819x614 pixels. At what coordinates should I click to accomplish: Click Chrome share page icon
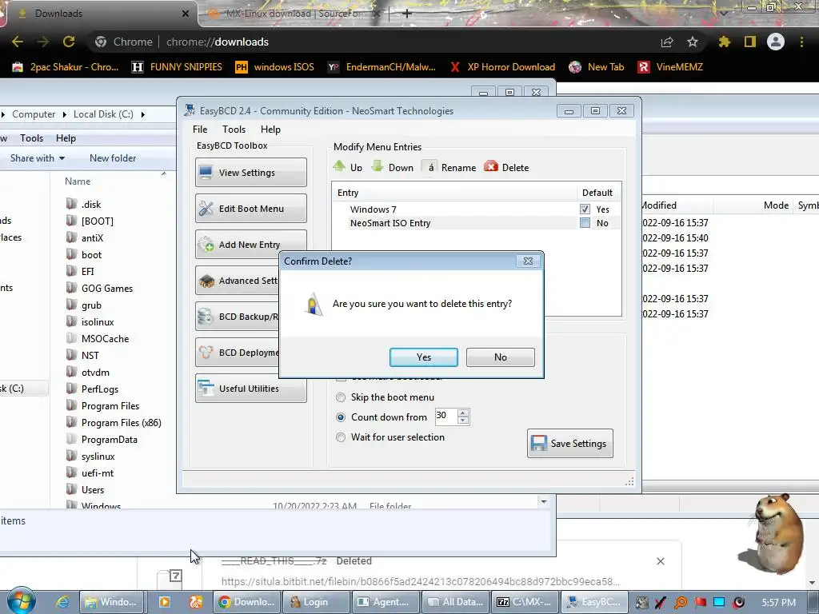667,42
